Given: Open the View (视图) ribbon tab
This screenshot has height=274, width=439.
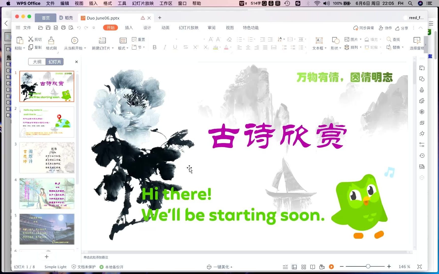Looking at the screenshot, I should coord(230,28).
